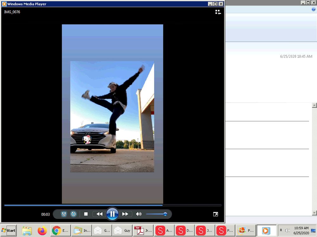Toggle repeat mode in the player

(x=74, y=214)
